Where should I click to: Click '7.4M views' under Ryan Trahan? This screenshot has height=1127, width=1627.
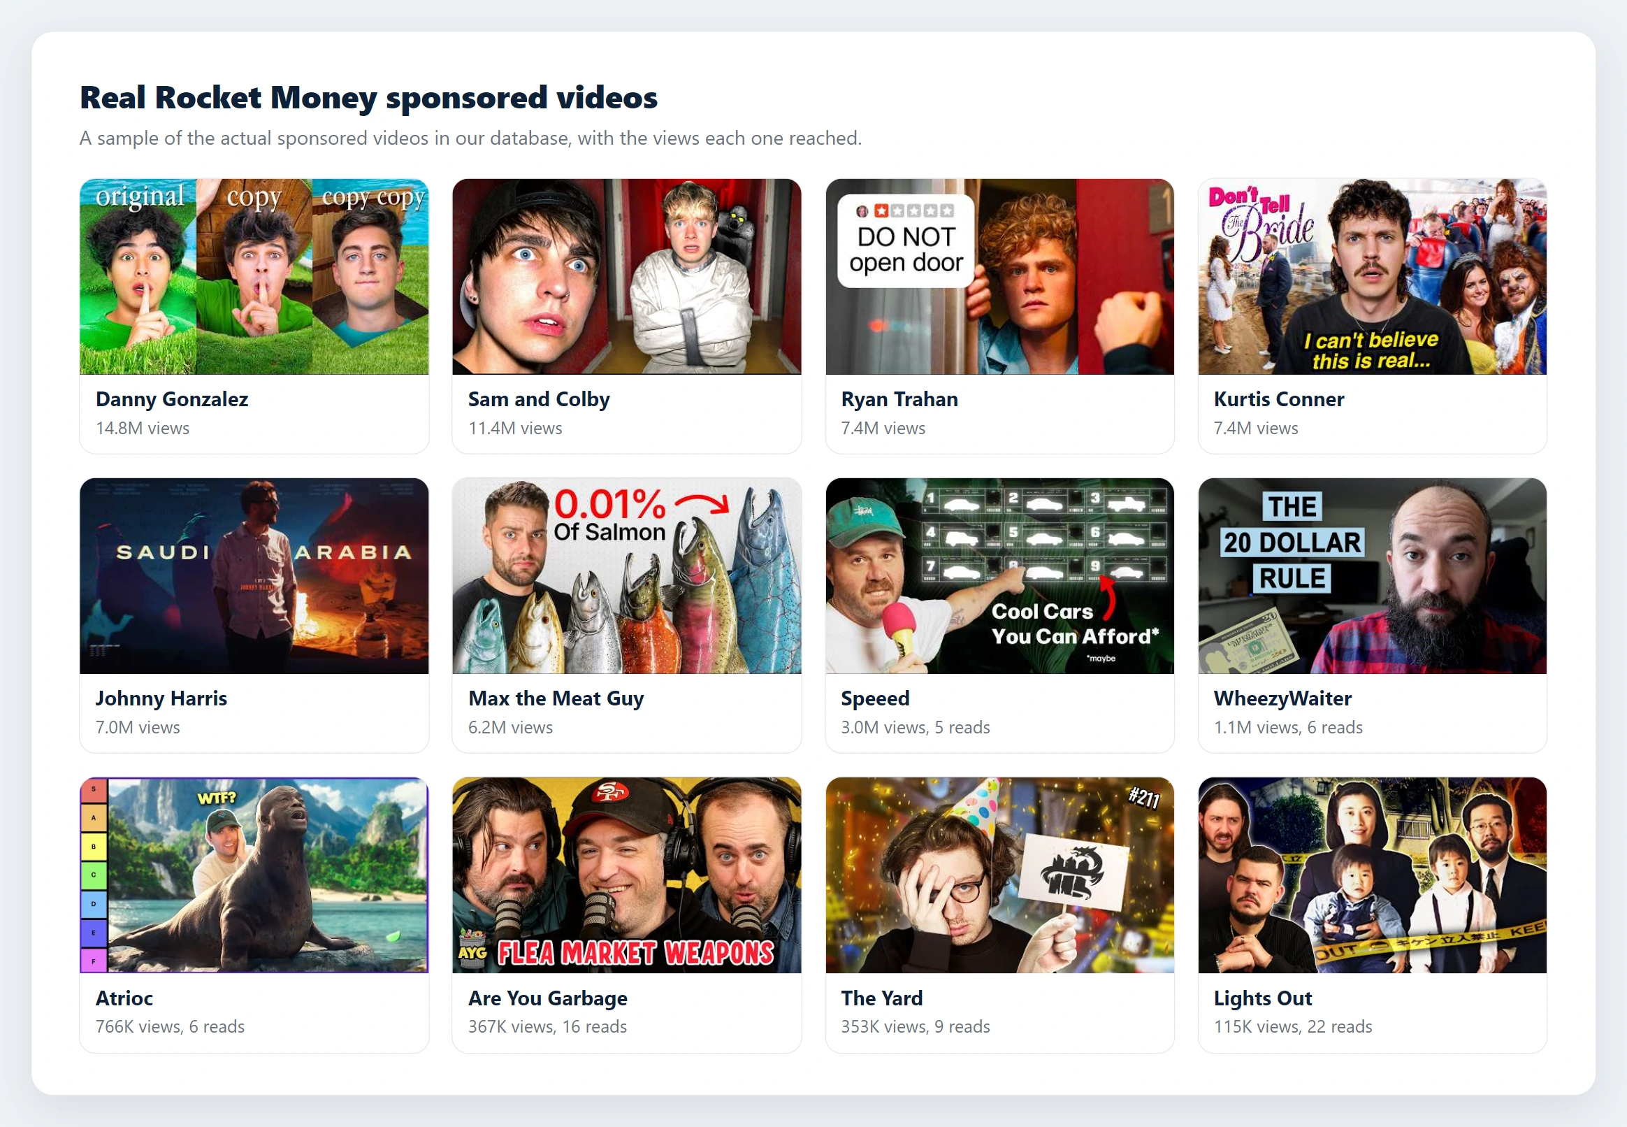882,428
